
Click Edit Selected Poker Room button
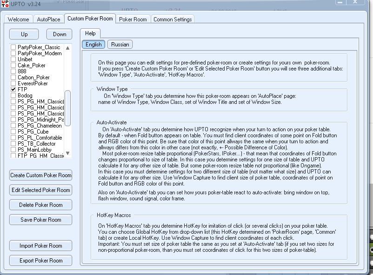click(40, 190)
